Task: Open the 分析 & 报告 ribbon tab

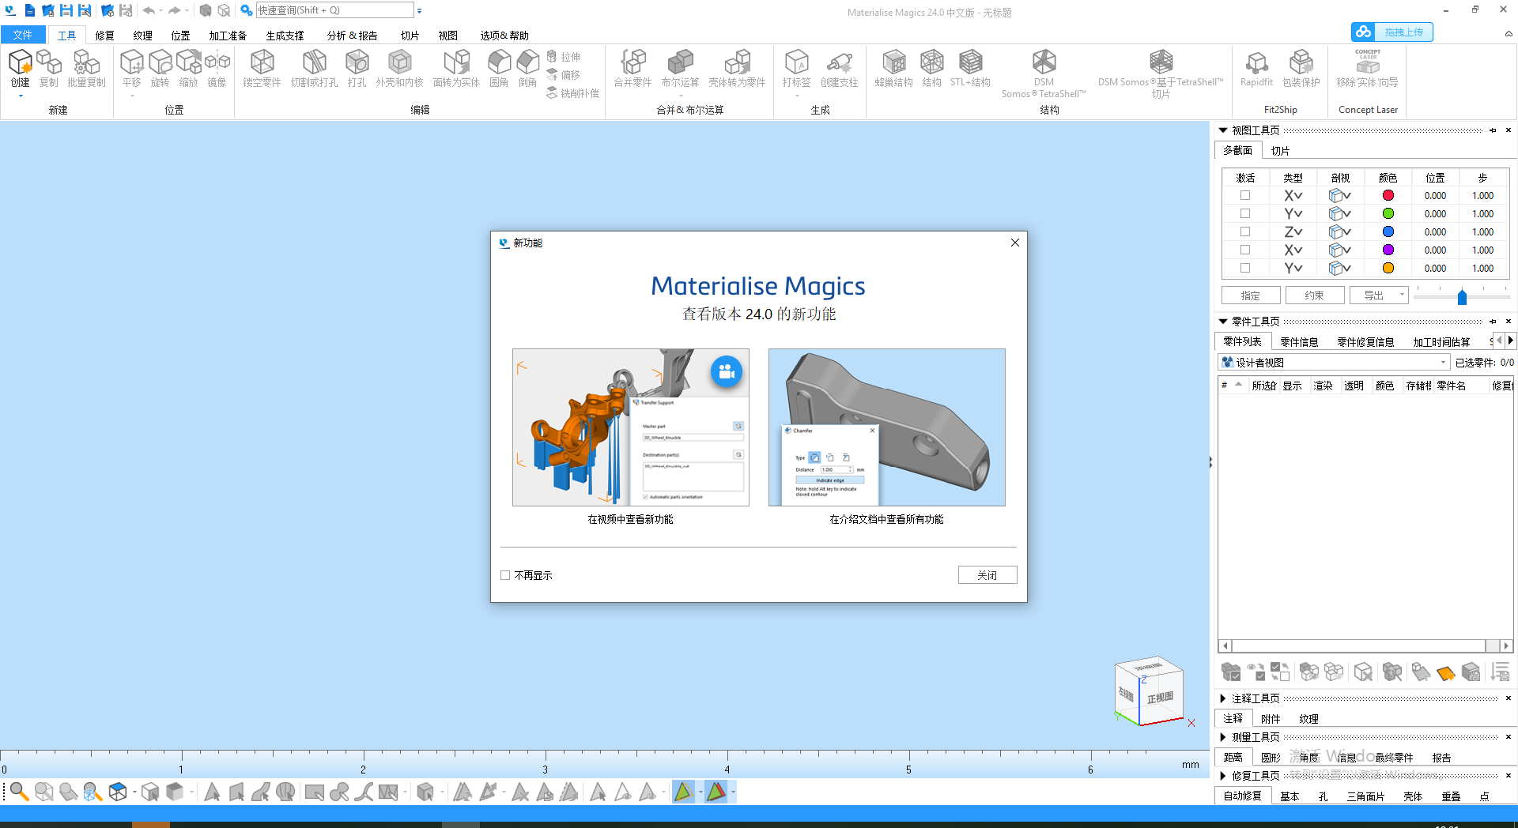Action: (x=352, y=36)
